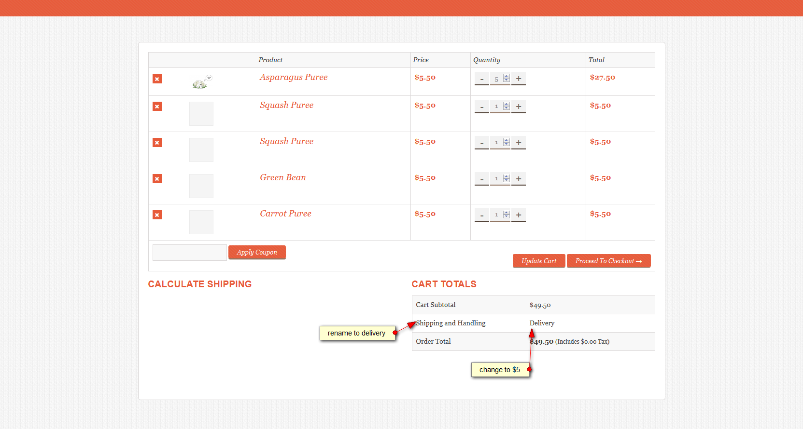Open the Carrot Puree product link

[x=285, y=214]
